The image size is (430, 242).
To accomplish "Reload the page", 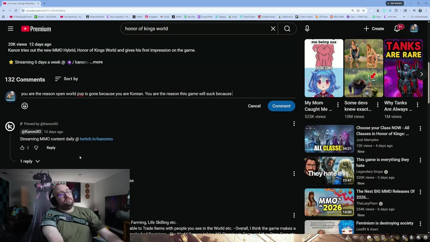I will click(x=15, y=10).
